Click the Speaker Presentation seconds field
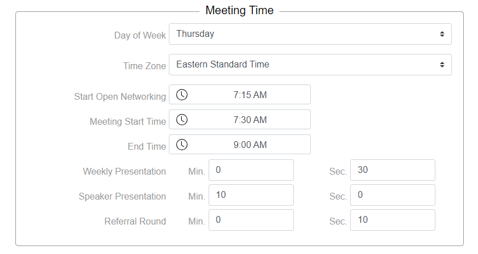The image size is (478, 254). [392, 195]
